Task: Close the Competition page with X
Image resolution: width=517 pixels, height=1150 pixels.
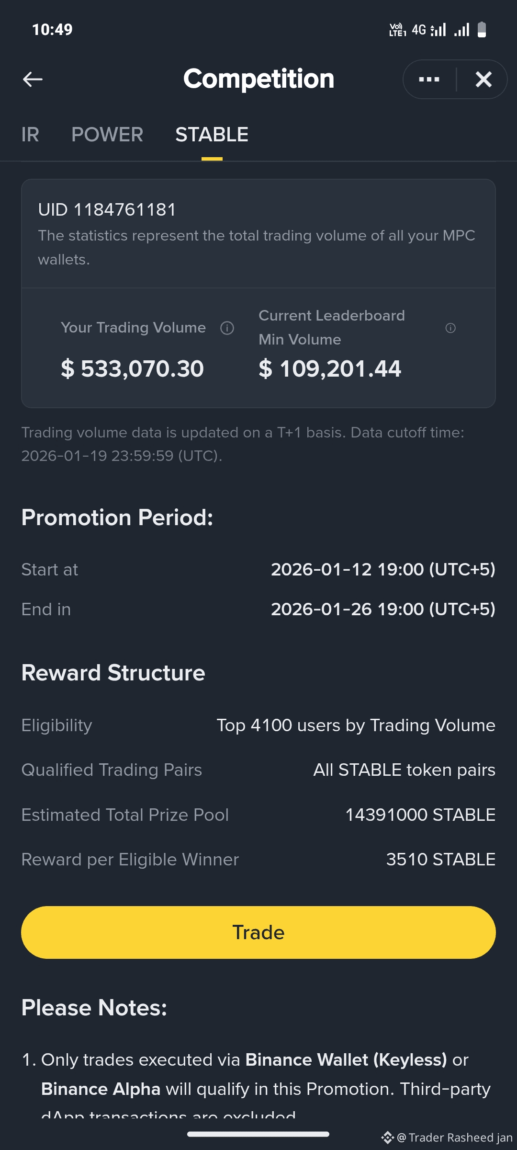Action: click(x=483, y=79)
